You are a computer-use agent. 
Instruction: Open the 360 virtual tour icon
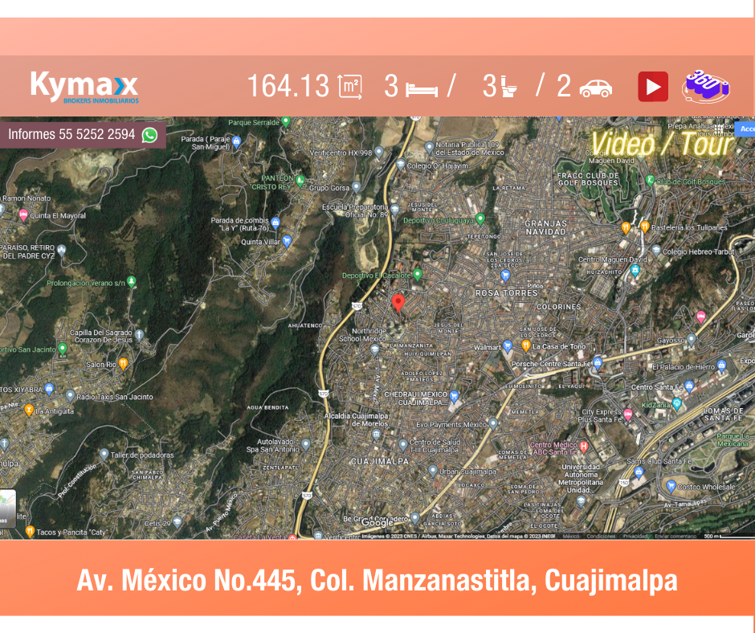tap(705, 87)
